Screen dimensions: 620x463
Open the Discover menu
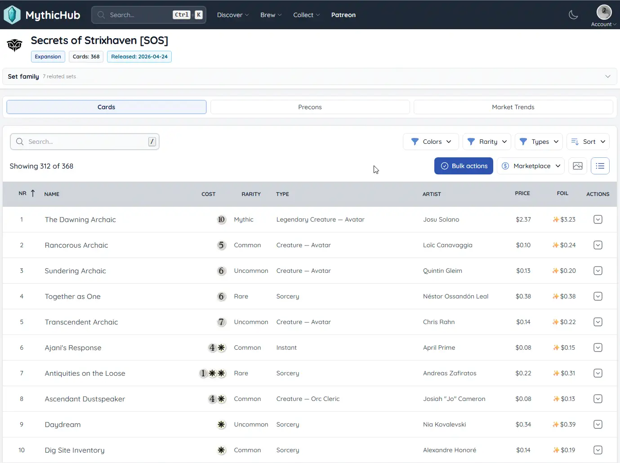[x=233, y=15]
